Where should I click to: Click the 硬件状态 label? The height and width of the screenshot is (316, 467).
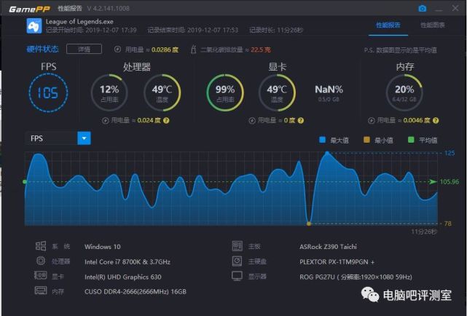(42, 49)
